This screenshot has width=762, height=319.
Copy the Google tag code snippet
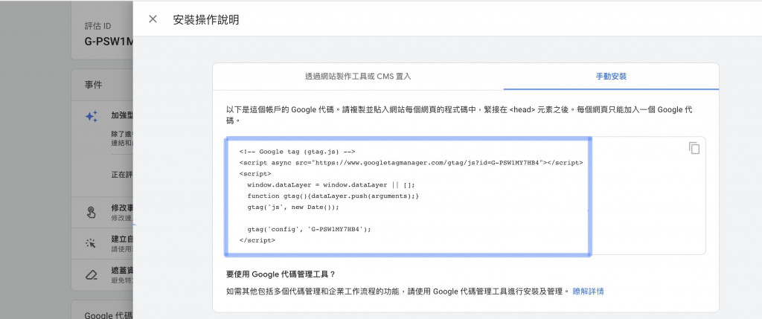click(x=694, y=148)
